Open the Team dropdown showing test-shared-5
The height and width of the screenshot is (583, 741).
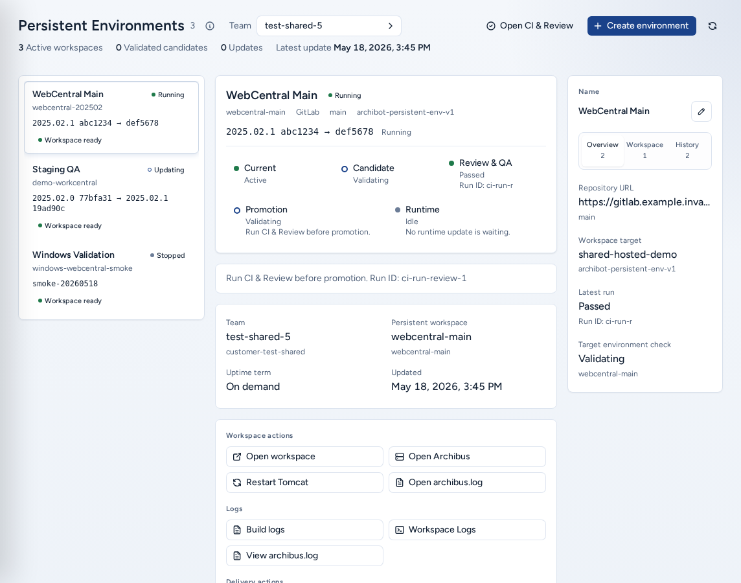point(329,26)
